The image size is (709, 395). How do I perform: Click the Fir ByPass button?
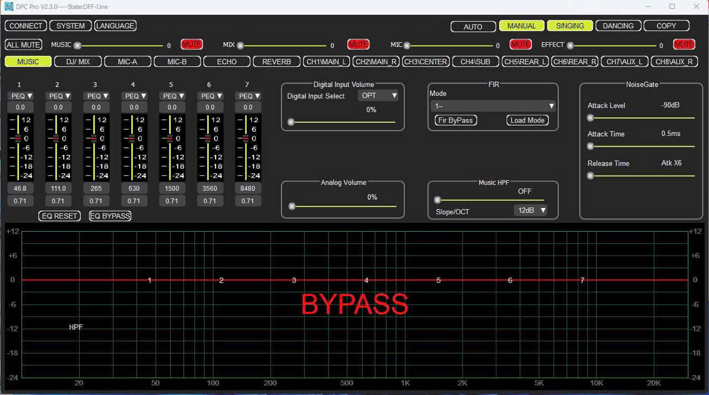tap(455, 120)
